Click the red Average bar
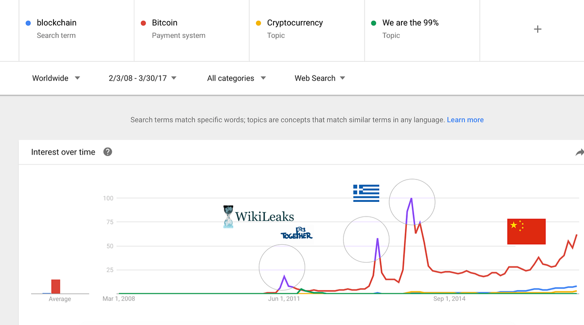The width and height of the screenshot is (584, 325). [55, 287]
